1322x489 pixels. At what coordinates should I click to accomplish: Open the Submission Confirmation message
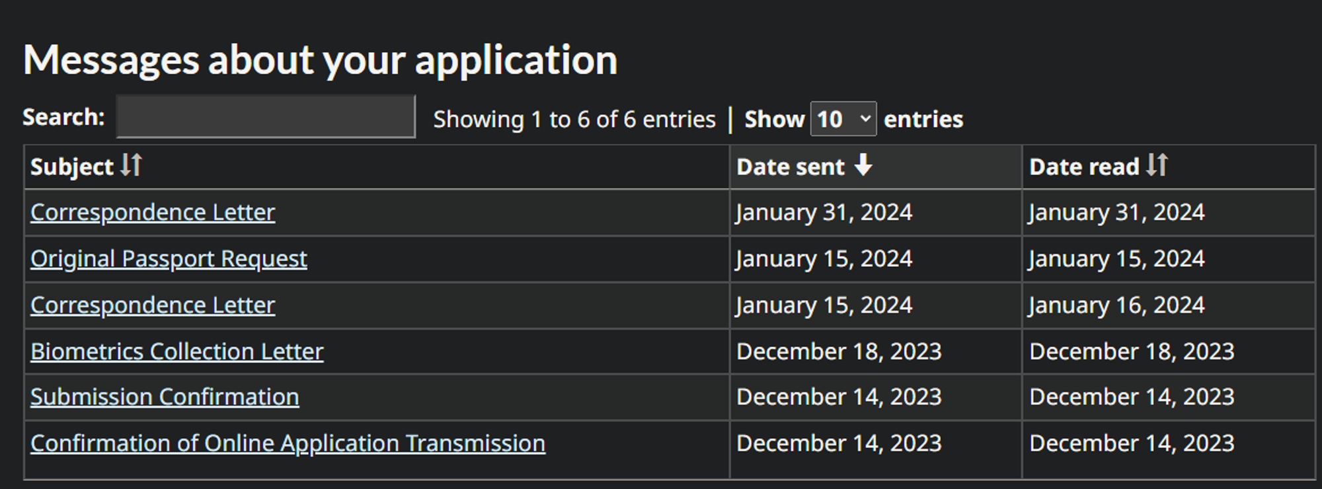165,397
